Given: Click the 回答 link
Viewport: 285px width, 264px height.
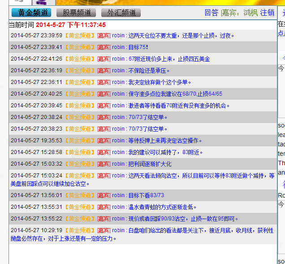Looking at the screenshot, I should tap(212, 13).
